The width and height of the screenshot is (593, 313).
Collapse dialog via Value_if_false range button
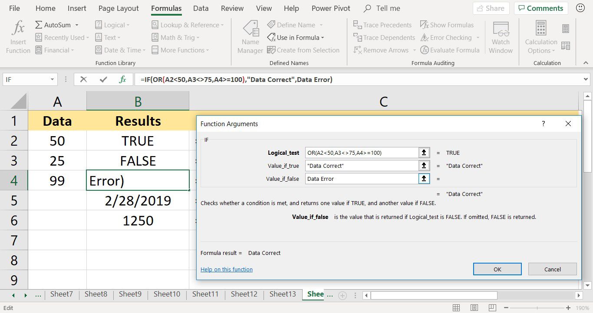[424, 179]
